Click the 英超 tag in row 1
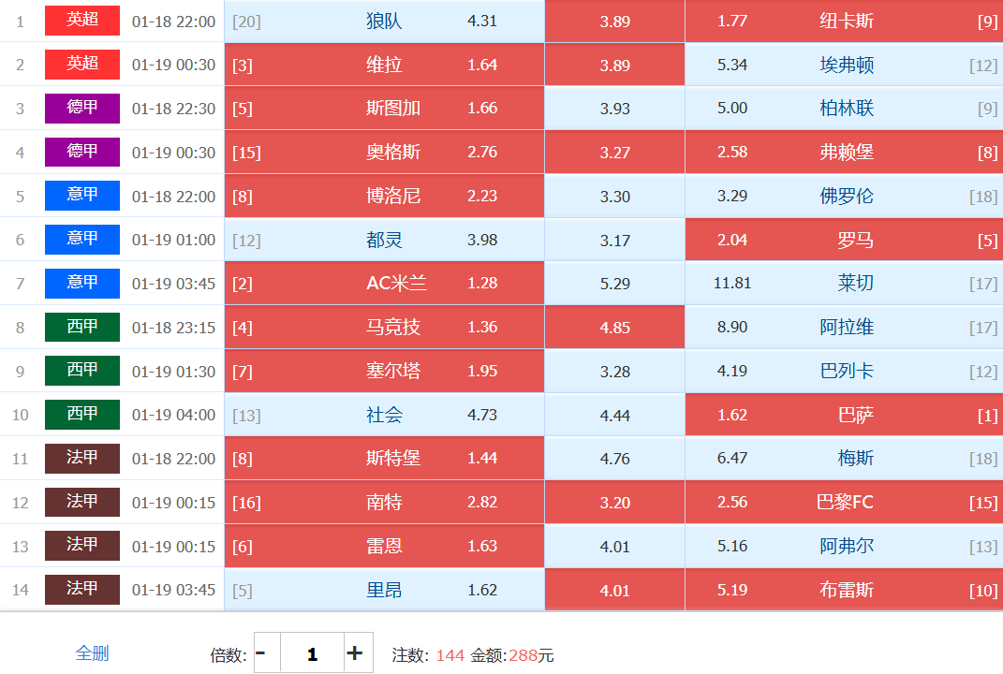The height and width of the screenshot is (674, 1003). 82,21
